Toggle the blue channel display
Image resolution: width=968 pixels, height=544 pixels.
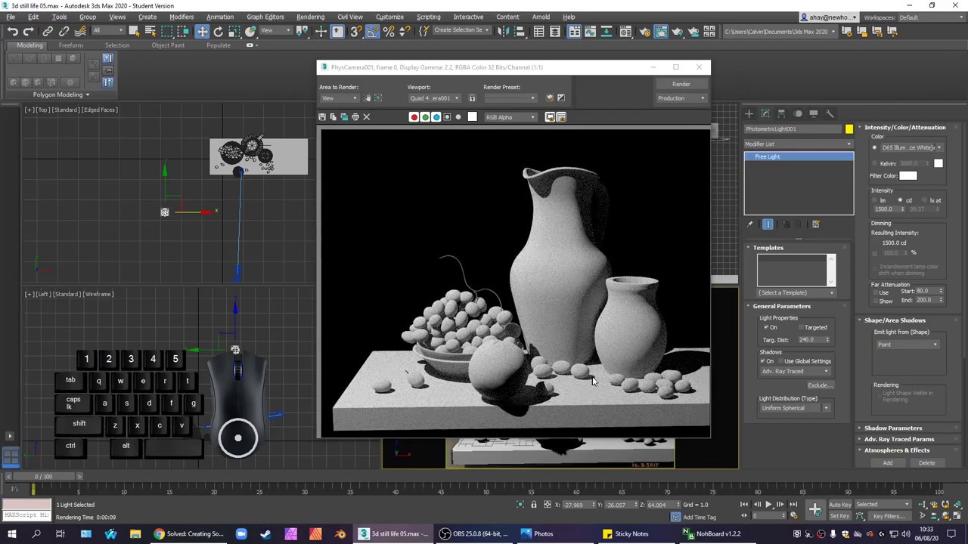click(436, 117)
